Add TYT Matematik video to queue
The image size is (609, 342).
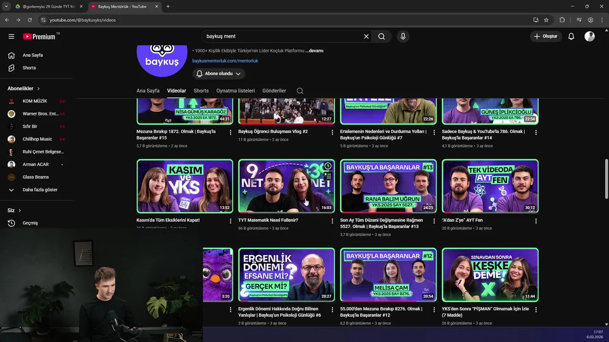click(328, 176)
